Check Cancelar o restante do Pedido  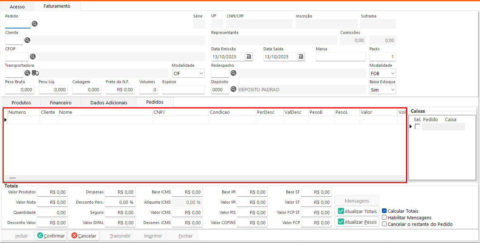click(x=384, y=224)
